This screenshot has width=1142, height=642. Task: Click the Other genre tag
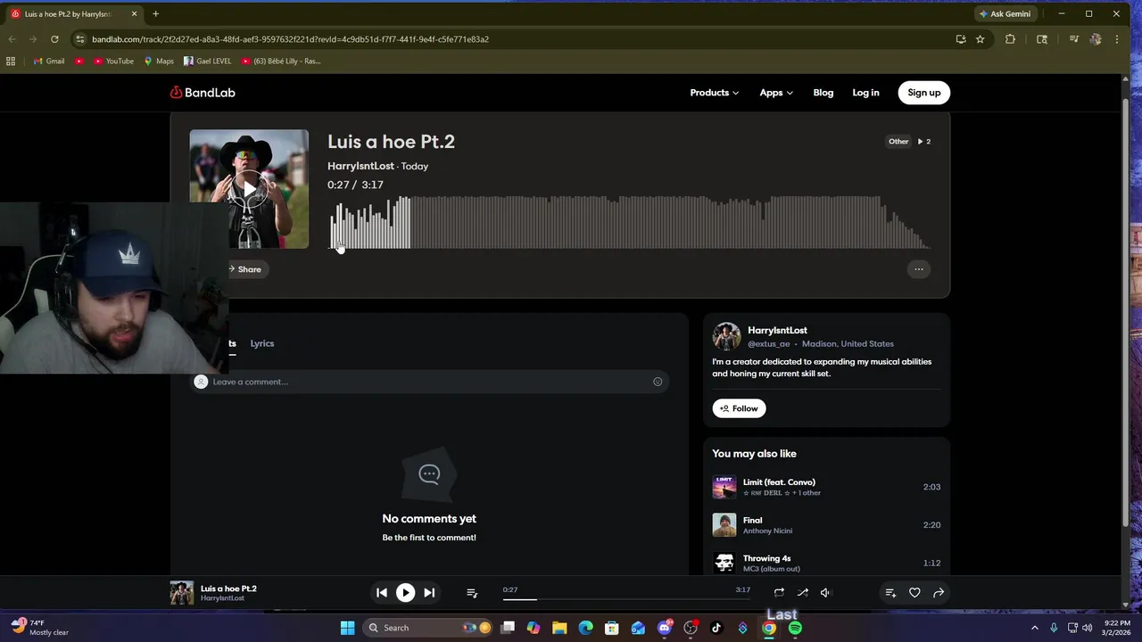(898, 141)
